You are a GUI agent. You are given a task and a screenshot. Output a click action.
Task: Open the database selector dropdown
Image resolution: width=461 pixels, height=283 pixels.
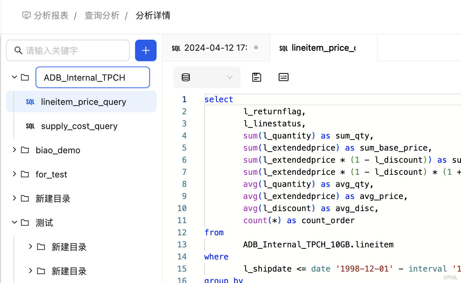(x=207, y=77)
